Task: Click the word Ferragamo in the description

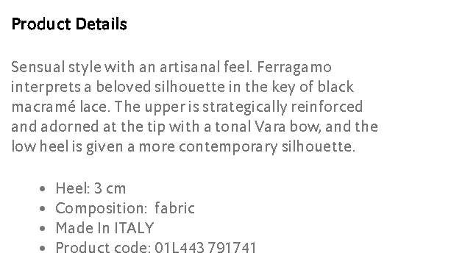Action: click(294, 67)
